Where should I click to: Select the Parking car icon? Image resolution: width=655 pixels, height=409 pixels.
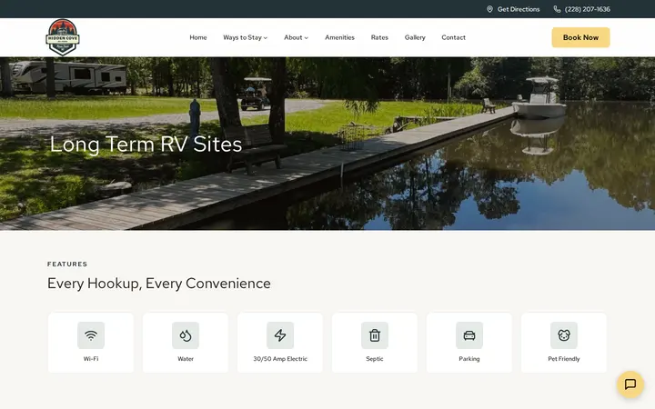[x=469, y=335]
